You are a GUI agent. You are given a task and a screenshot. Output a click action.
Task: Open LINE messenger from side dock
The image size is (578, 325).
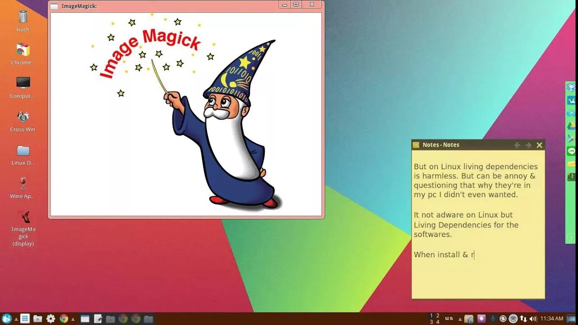[x=571, y=151]
